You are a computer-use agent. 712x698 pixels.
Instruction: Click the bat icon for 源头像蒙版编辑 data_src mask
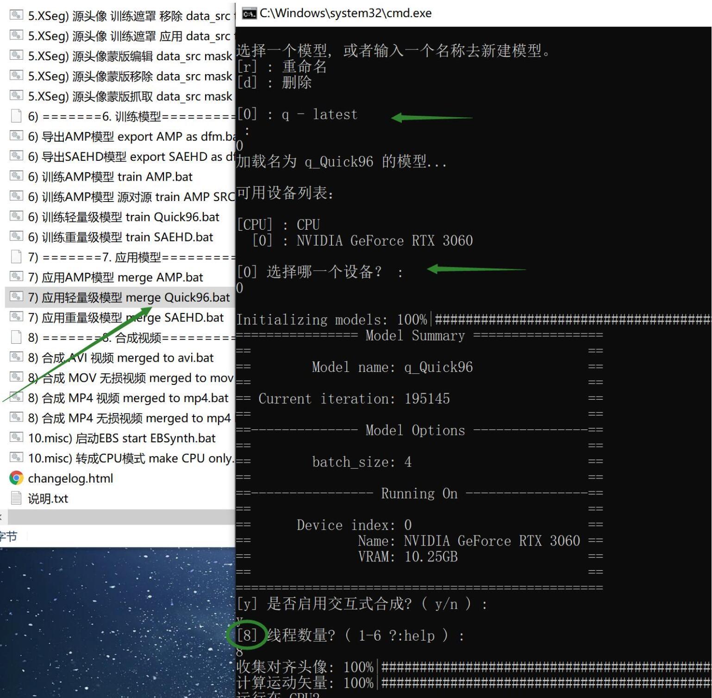16,56
